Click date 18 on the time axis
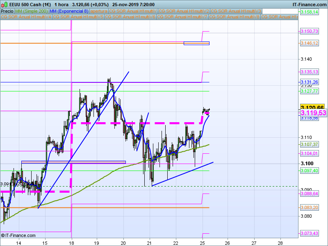The height and width of the screenshot is (246, 328). 71,243
